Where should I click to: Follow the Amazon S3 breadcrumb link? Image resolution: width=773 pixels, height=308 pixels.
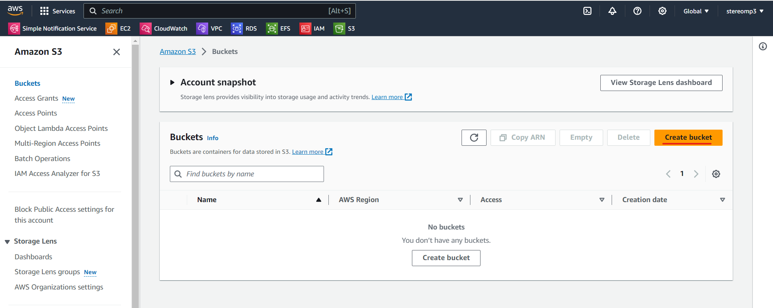[x=178, y=52]
